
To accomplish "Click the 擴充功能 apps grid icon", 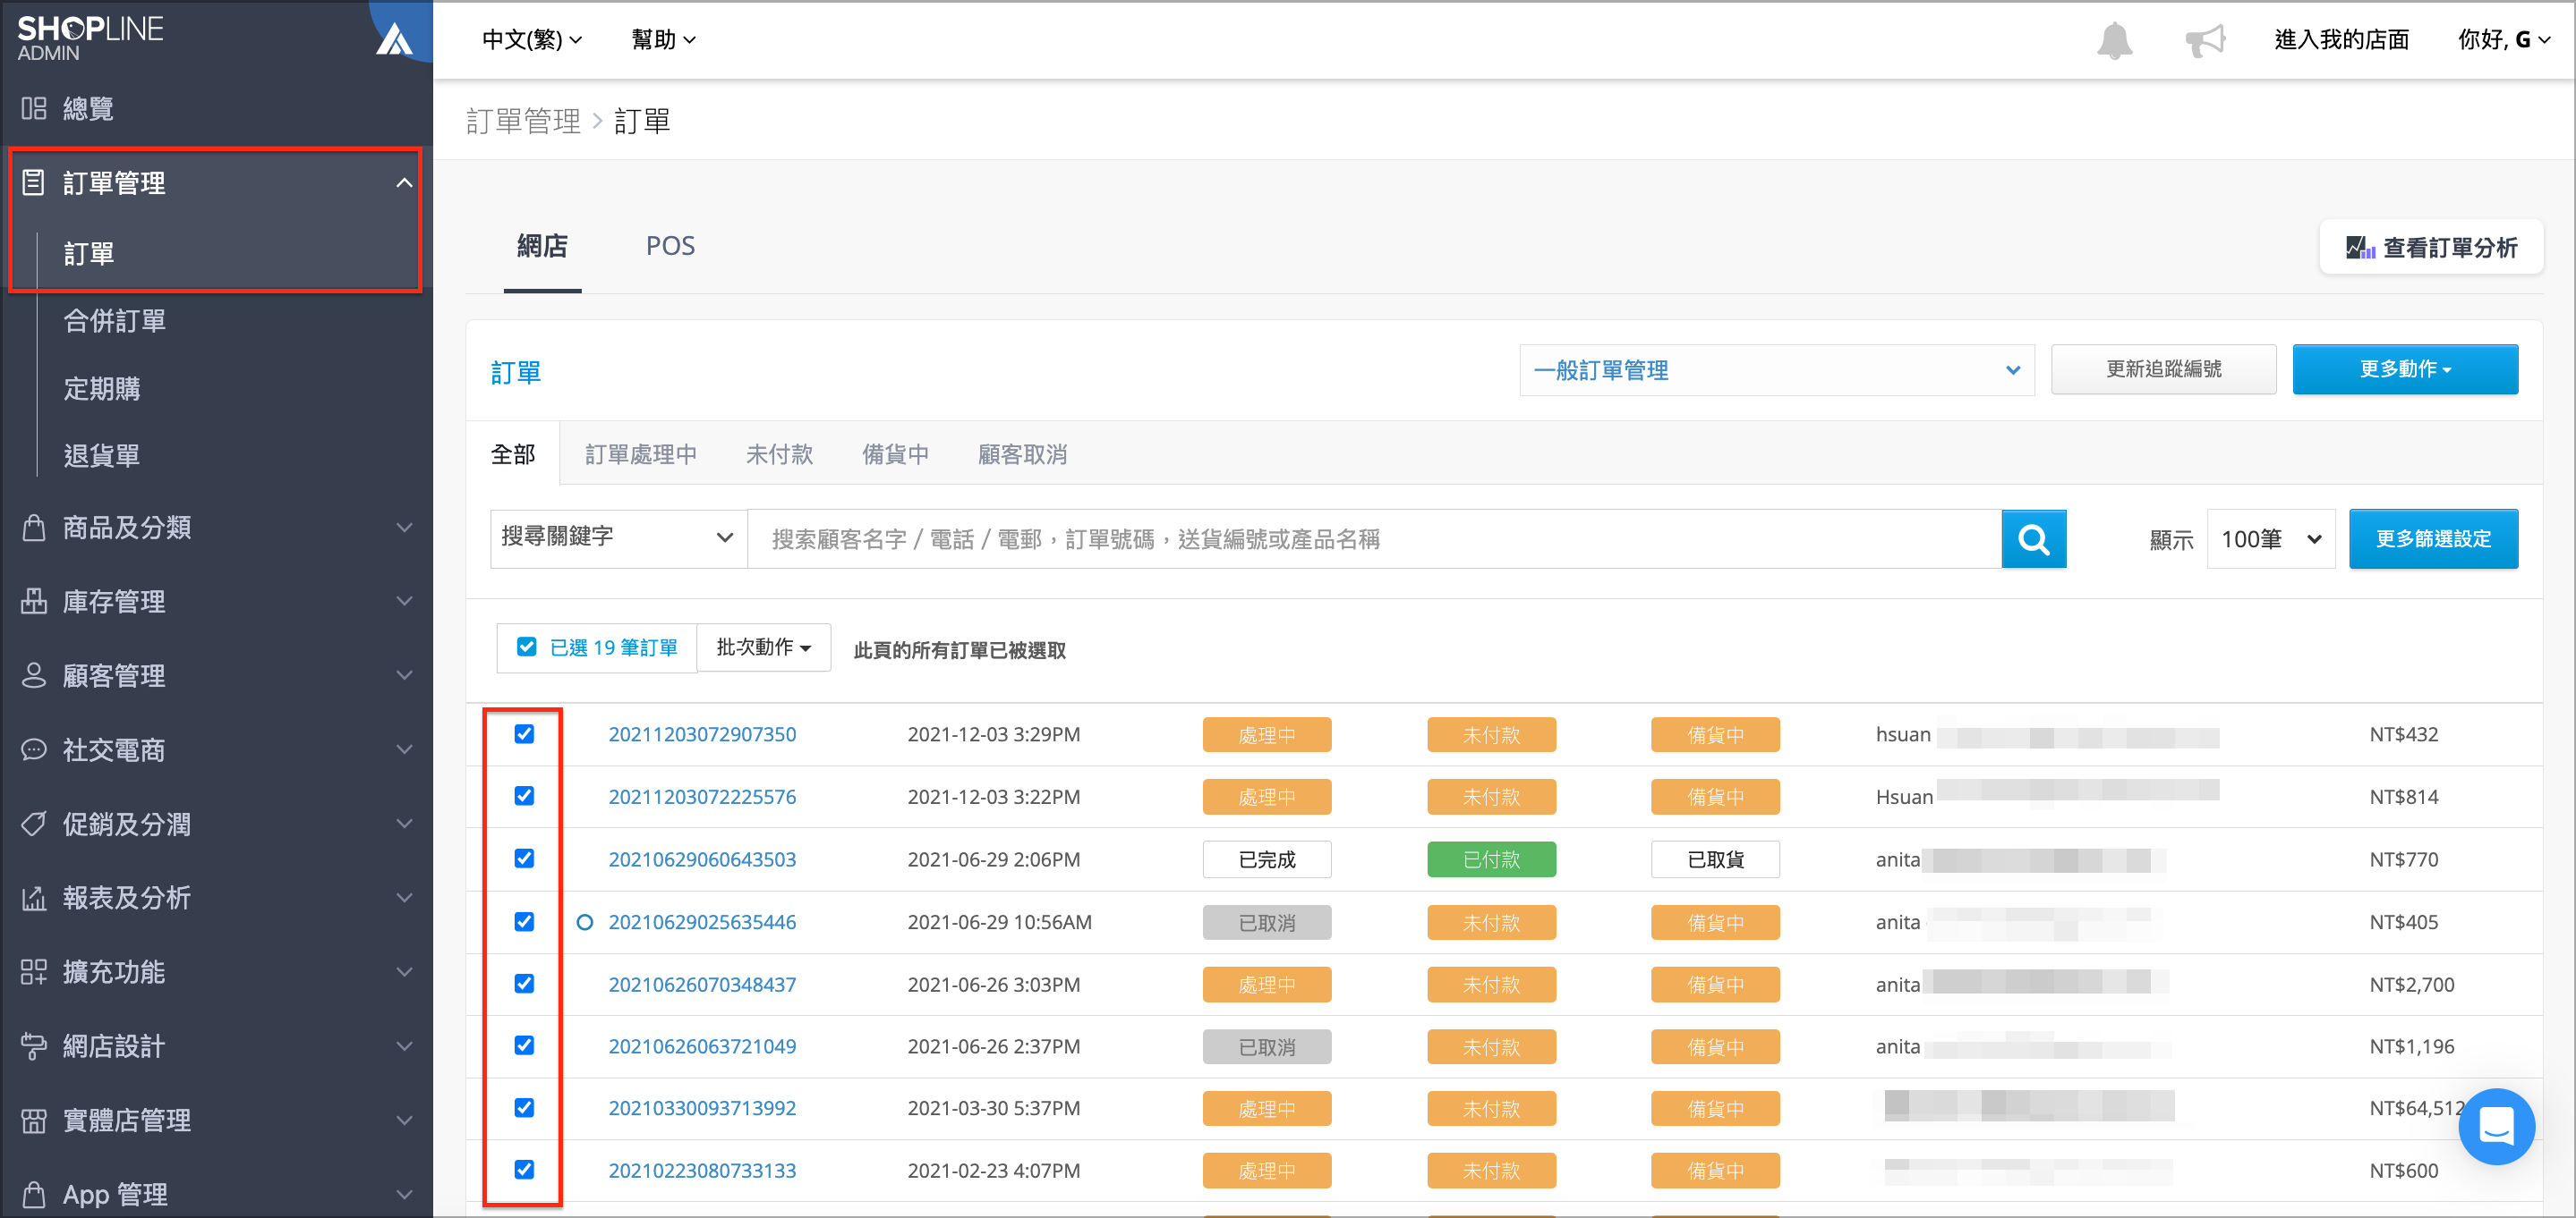I will pyautogui.click(x=34, y=971).
